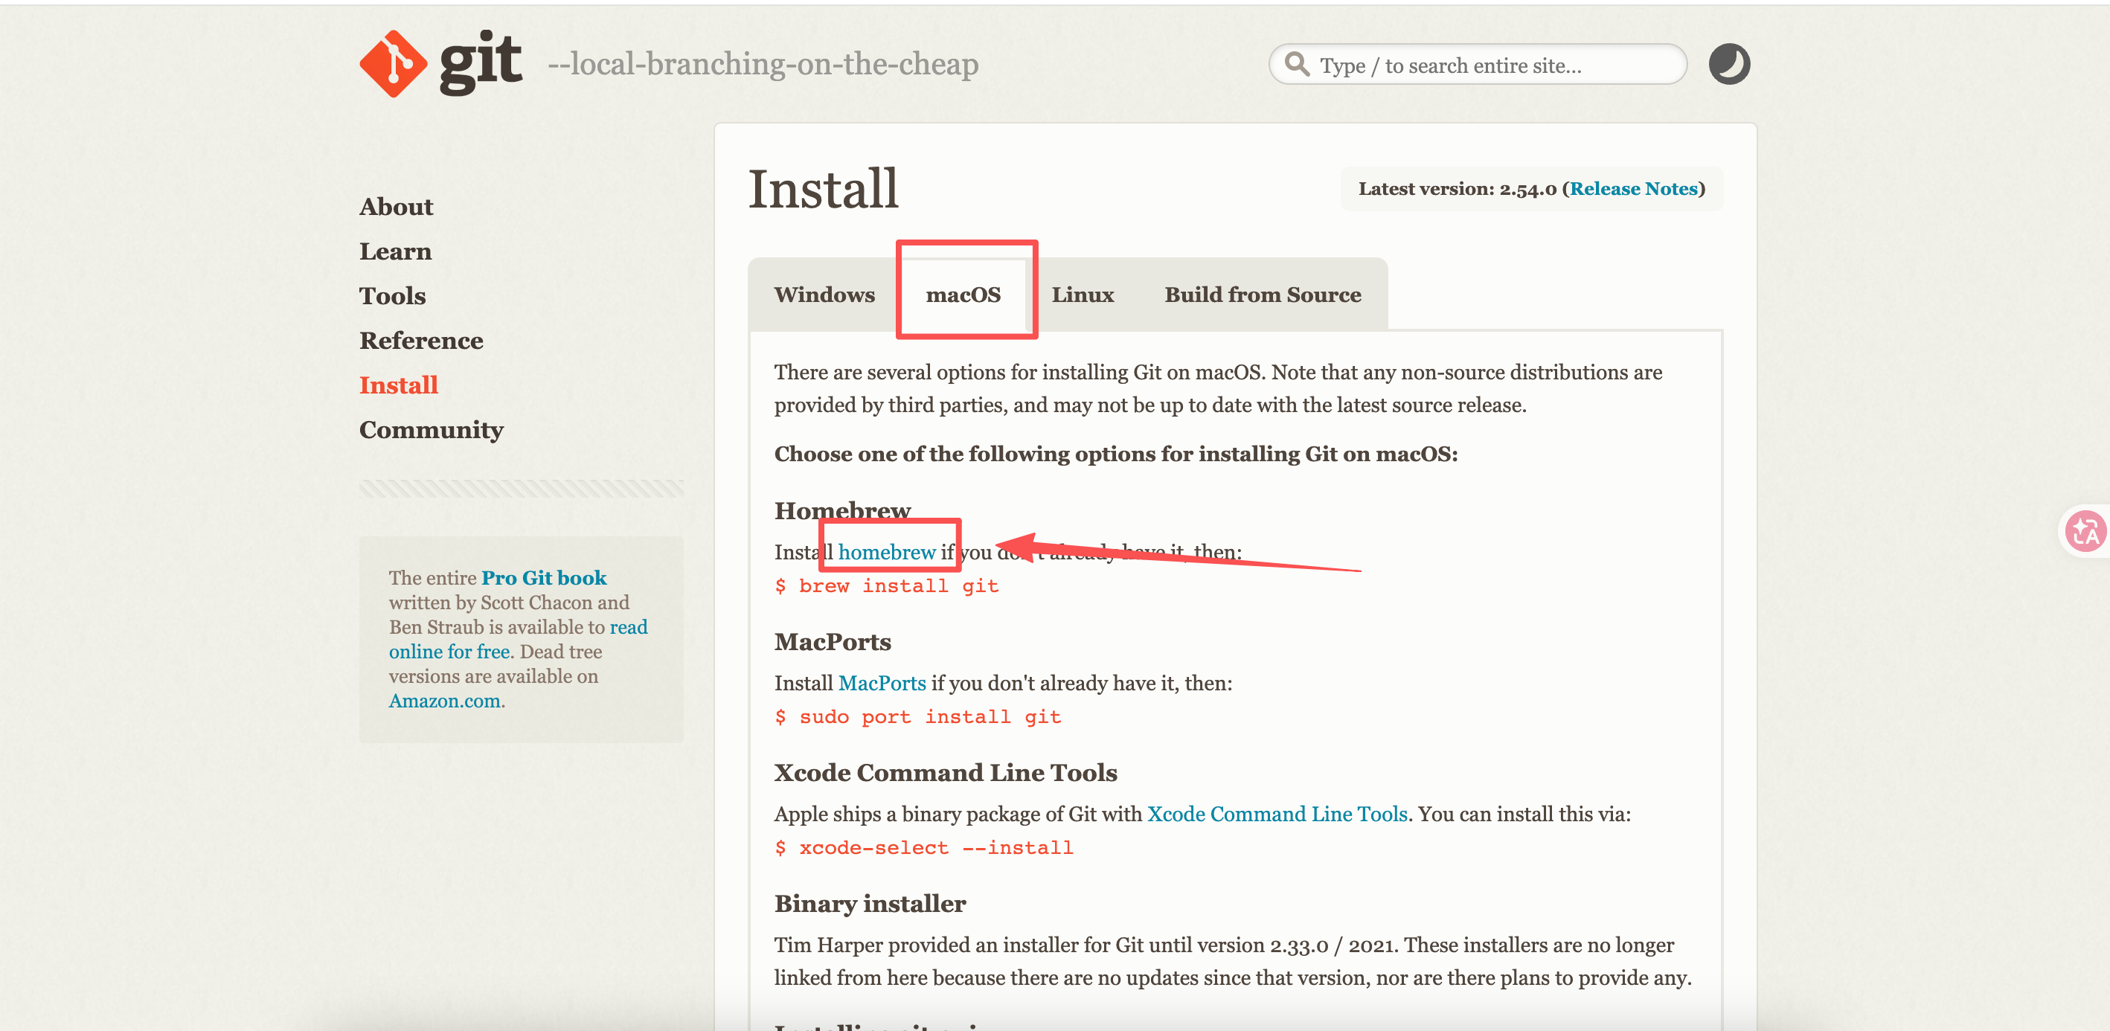Open the Tools sidebar item

tap(392, 295)
